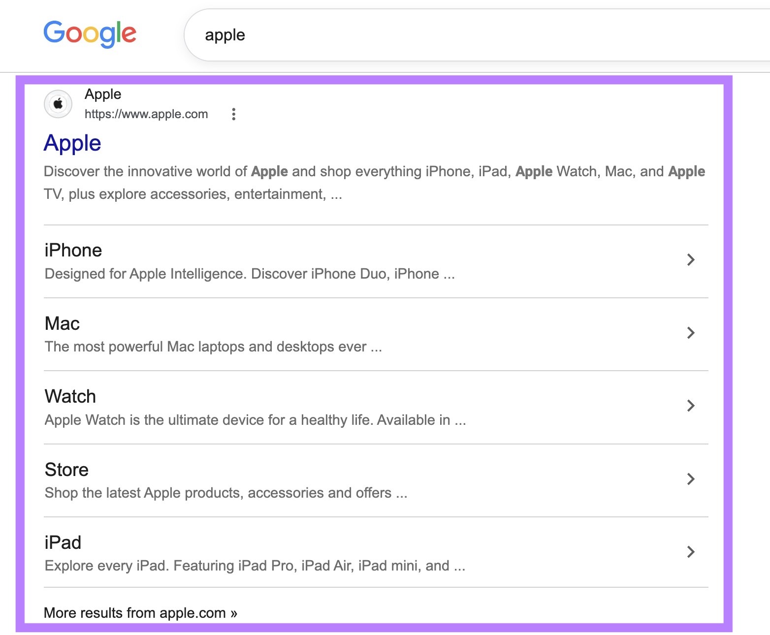
Task: Click More results from apple.com
Action: click(141, 613)
